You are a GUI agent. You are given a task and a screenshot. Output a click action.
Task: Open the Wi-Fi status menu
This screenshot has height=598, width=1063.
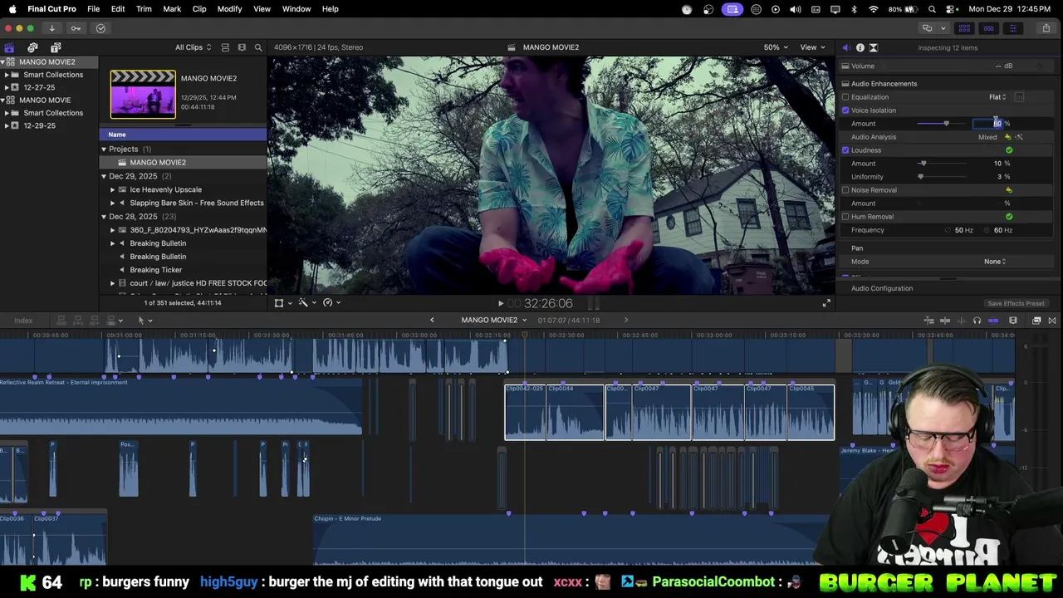click(873, 9)
